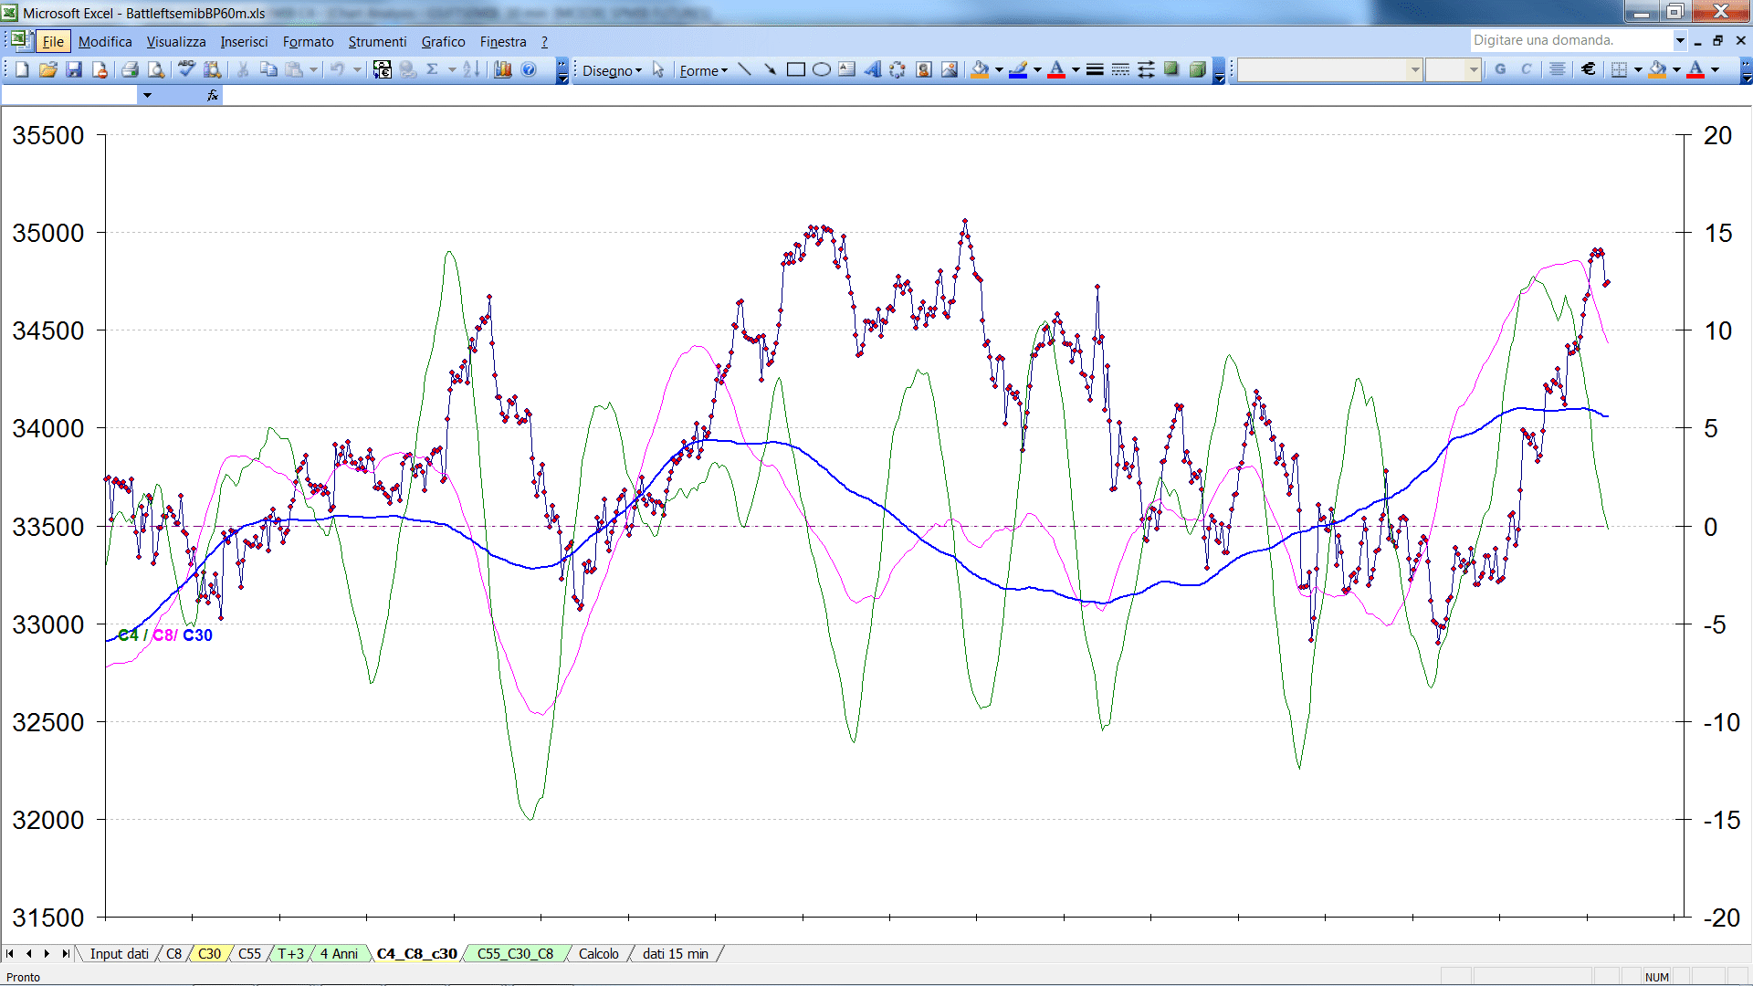Switch to the Input dati sheet tab

click(x=119, y=953)
